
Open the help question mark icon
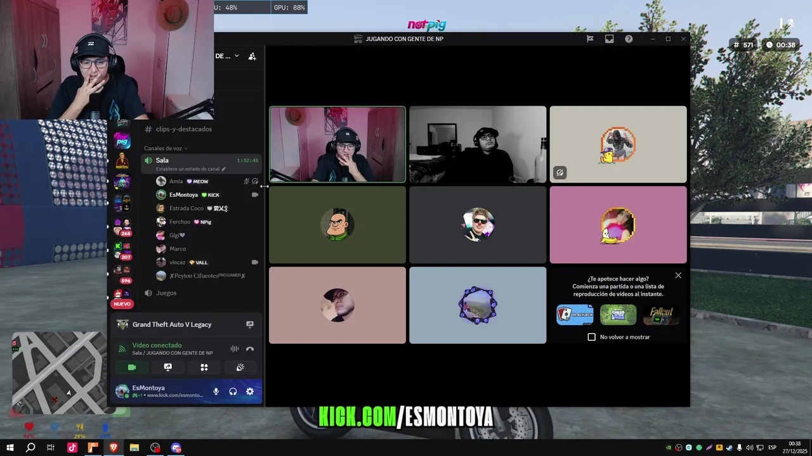(x=629, y=39)
